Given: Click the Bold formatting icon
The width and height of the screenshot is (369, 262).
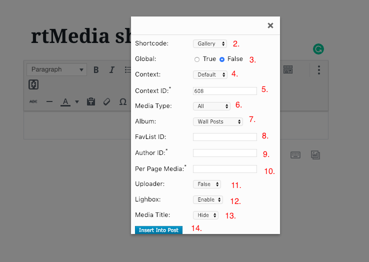Looking at the screenshot, I should pos(96,70).
